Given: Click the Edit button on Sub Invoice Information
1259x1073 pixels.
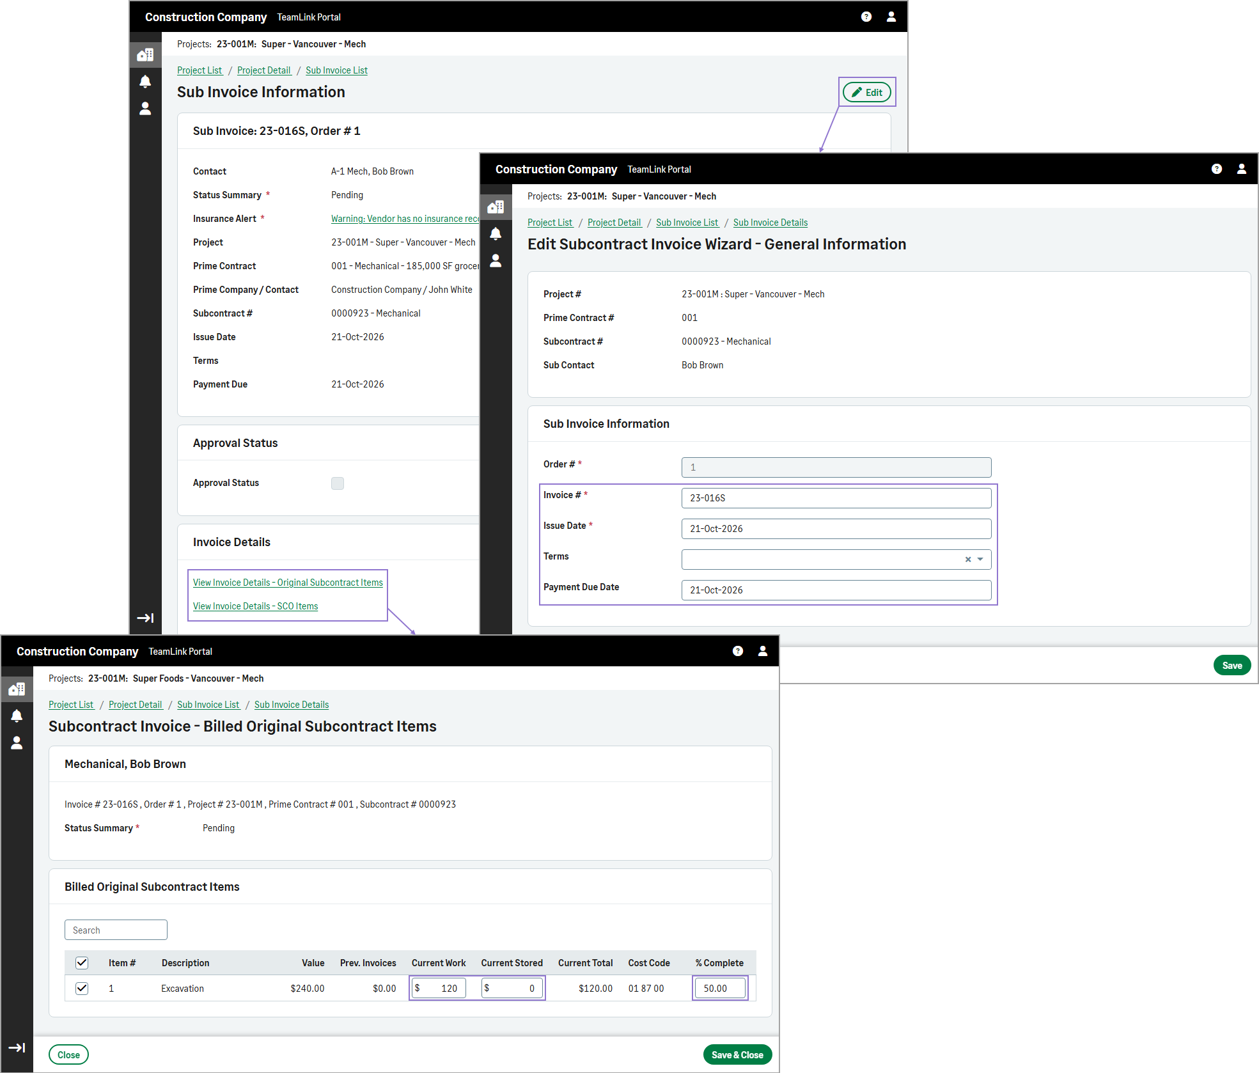Looking at the screenshot, I should 867,92.
